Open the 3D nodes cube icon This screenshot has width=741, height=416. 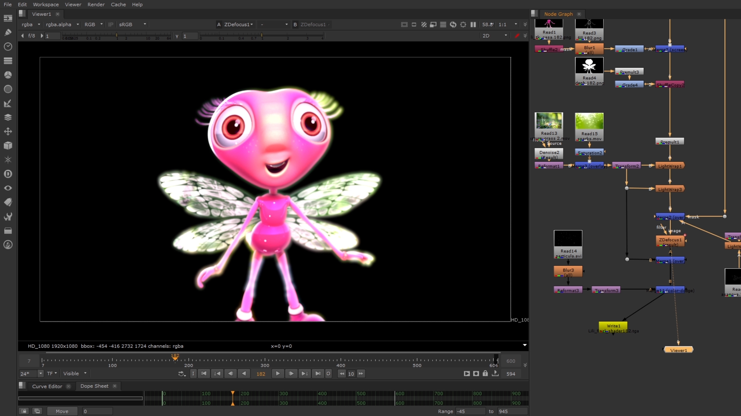(8, 146)
